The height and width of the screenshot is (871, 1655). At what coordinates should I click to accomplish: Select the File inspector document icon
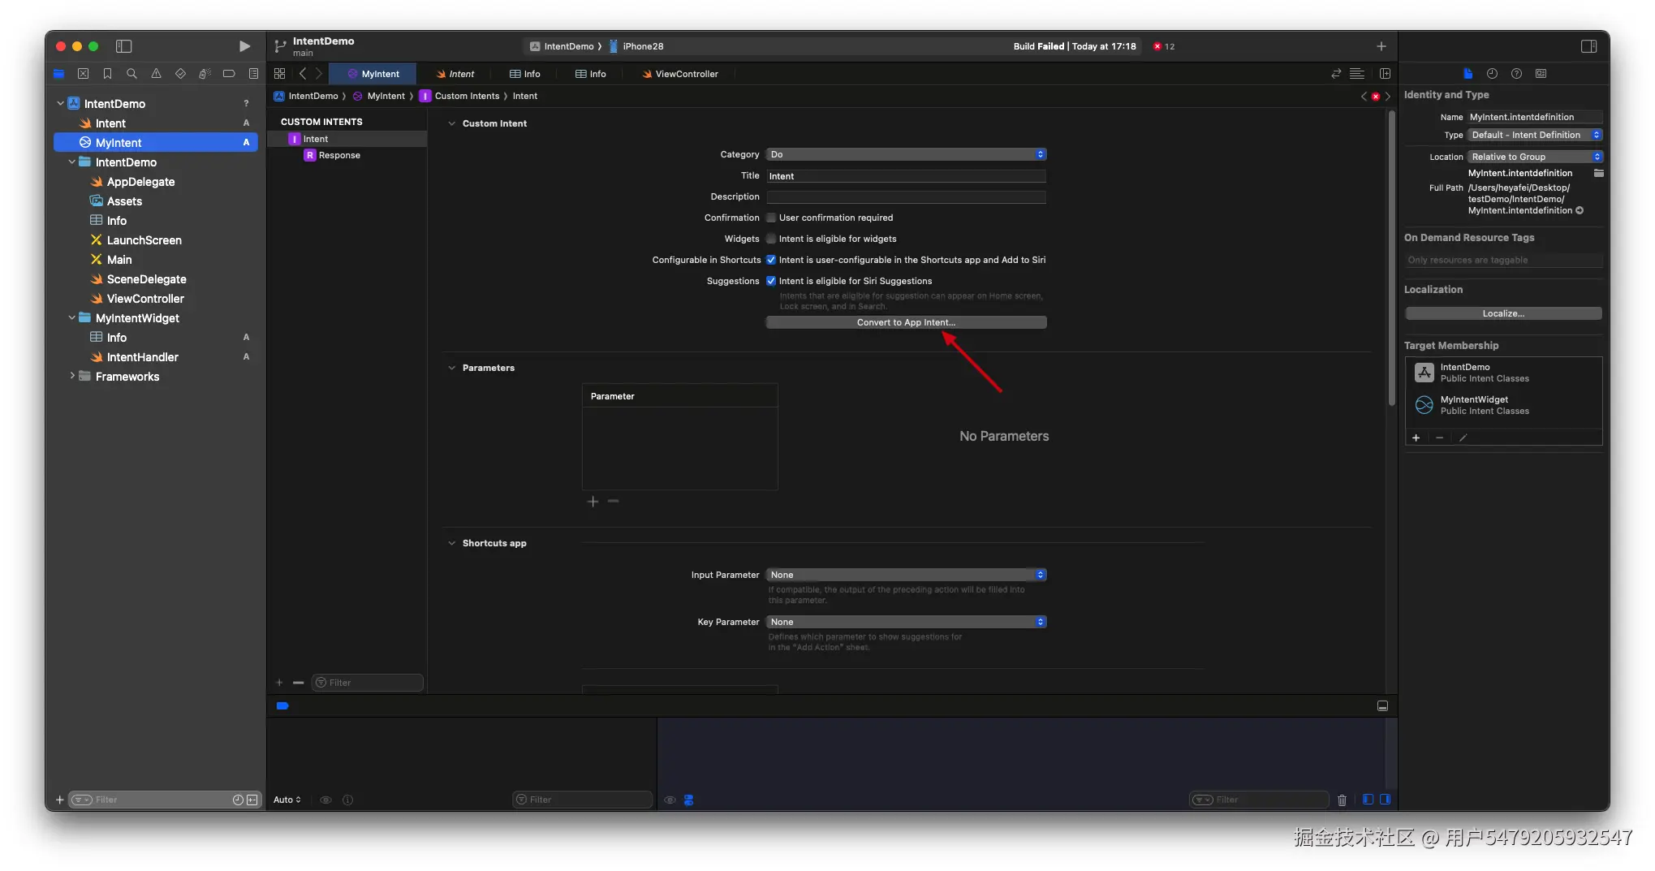[1468, 74]
